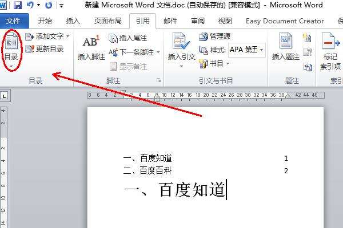This screenshot has height=228, width=343.
Task: Click the TOC entry 一、百度知道
Action: pos(147,158)
